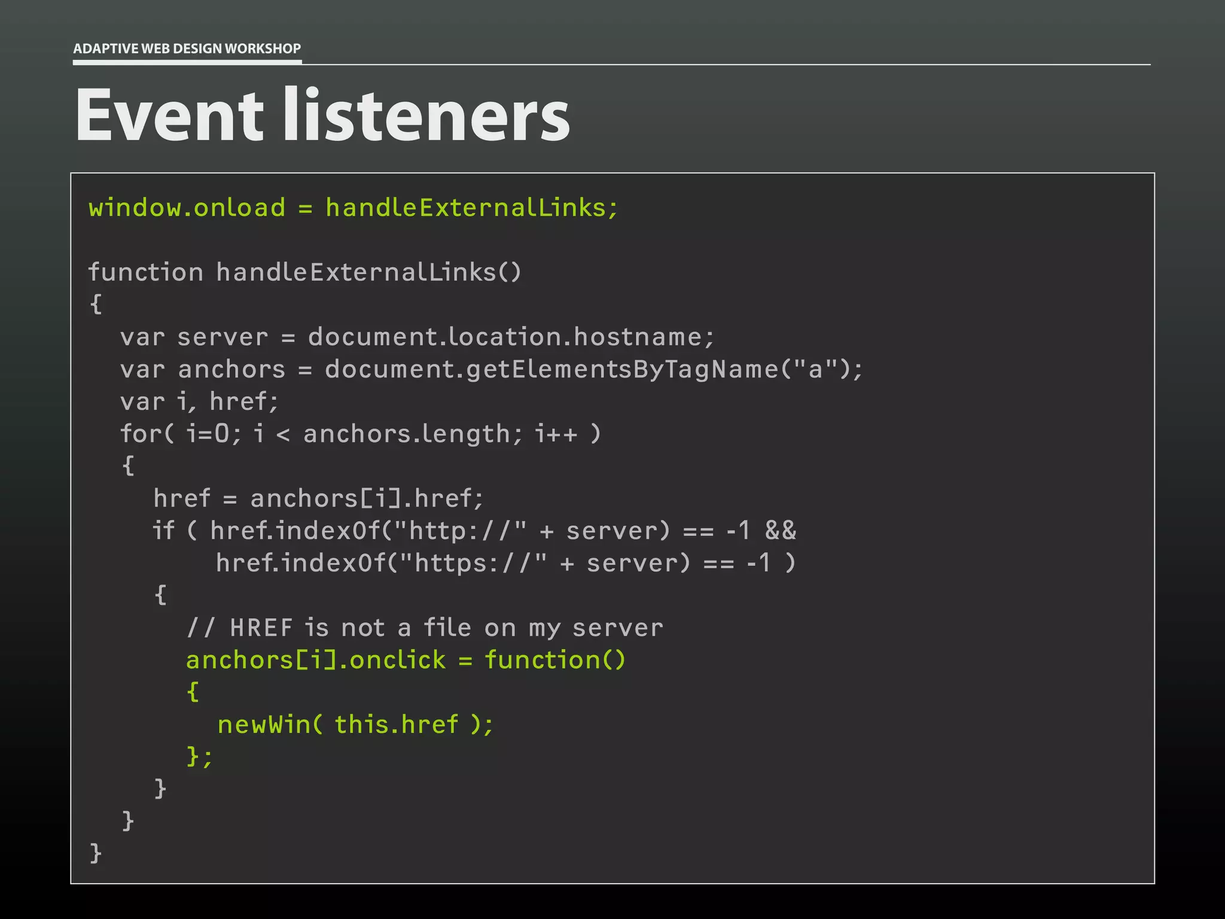
Task: Click the 'Event listeners' slide title
Action: click(x=322, y=114)
